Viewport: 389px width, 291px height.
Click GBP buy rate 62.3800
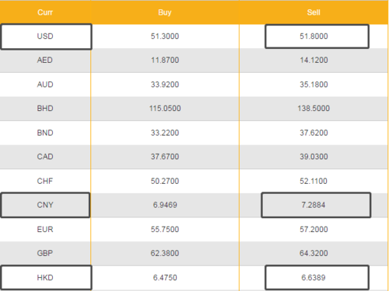coord(165,253)
